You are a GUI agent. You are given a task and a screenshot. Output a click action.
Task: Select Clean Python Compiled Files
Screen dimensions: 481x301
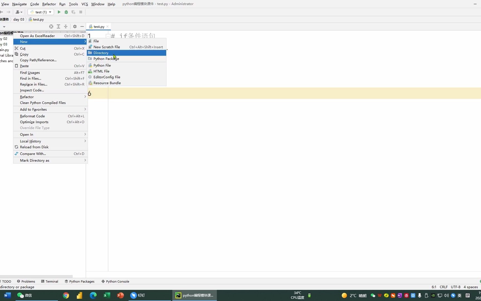[50, 103]
